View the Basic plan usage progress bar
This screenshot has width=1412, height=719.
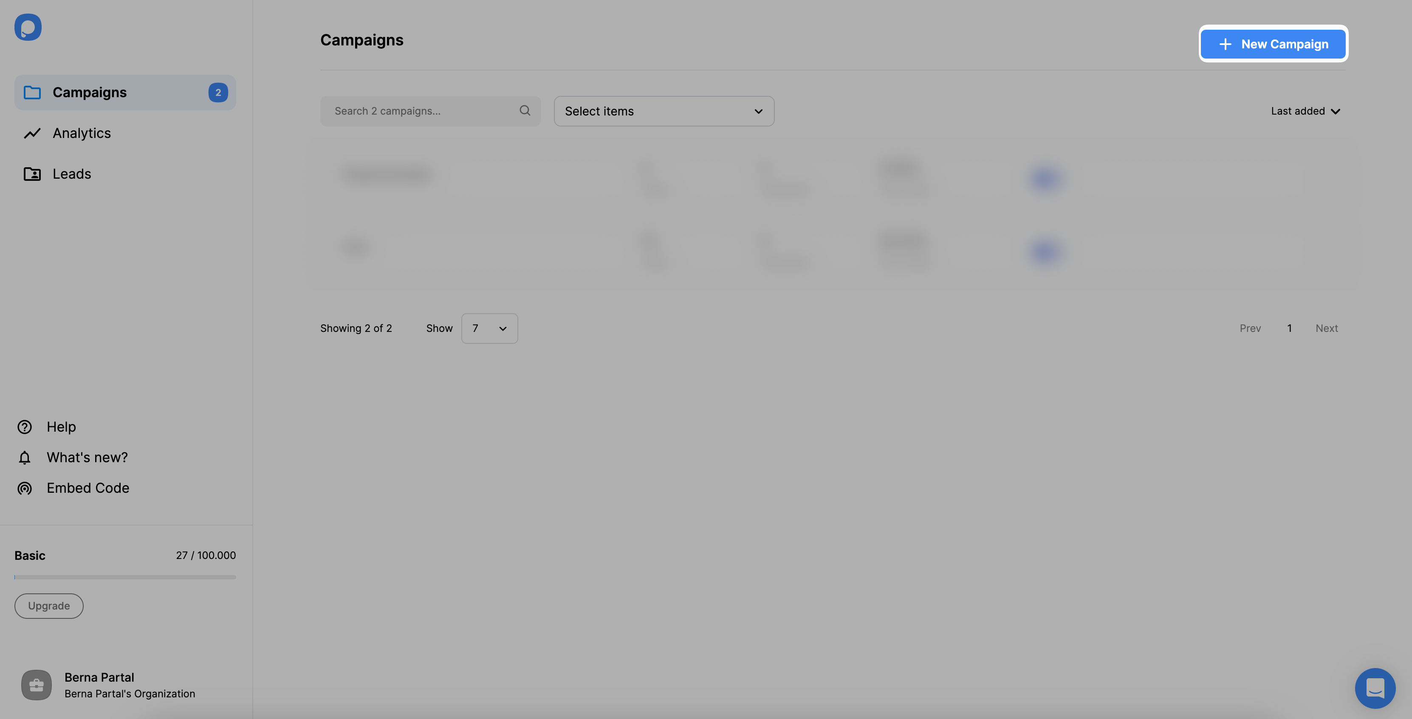coord(125,576)
